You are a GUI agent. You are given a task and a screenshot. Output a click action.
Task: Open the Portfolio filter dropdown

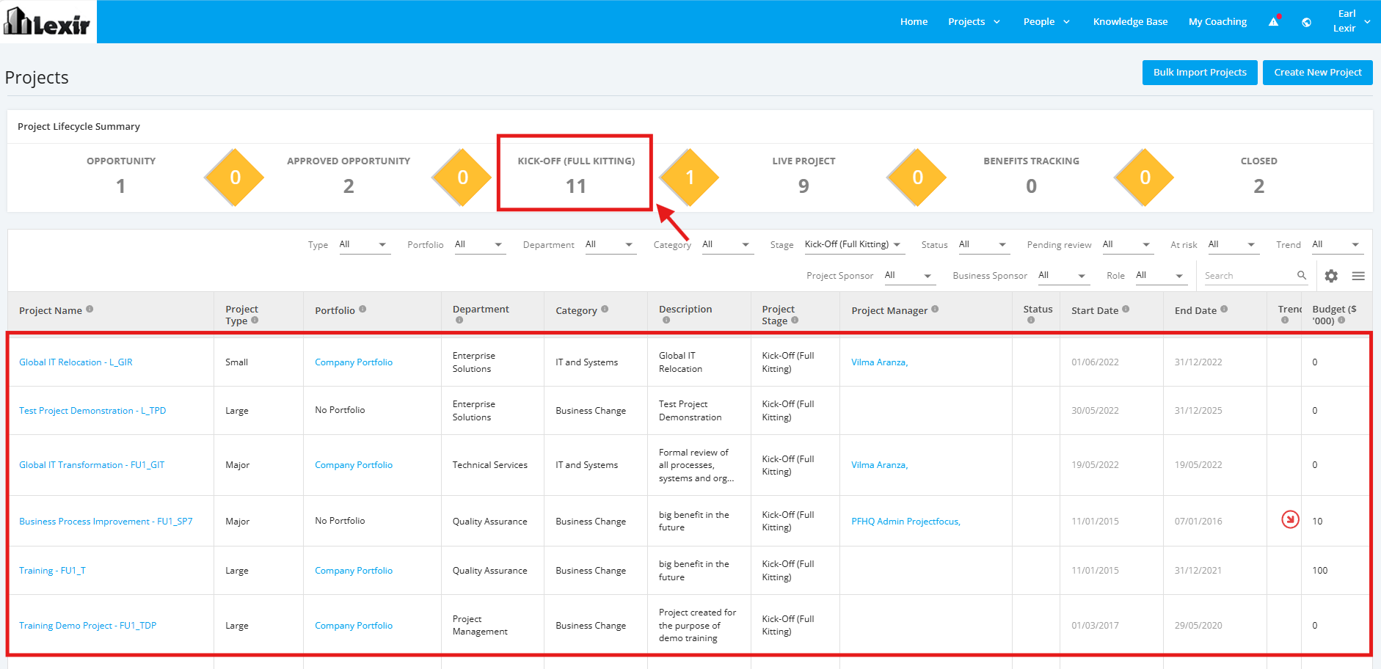479,244
